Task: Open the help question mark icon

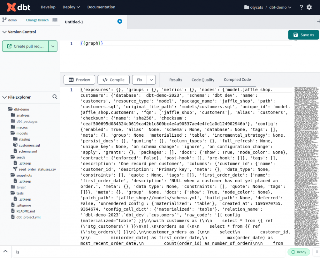Action: 301,7
